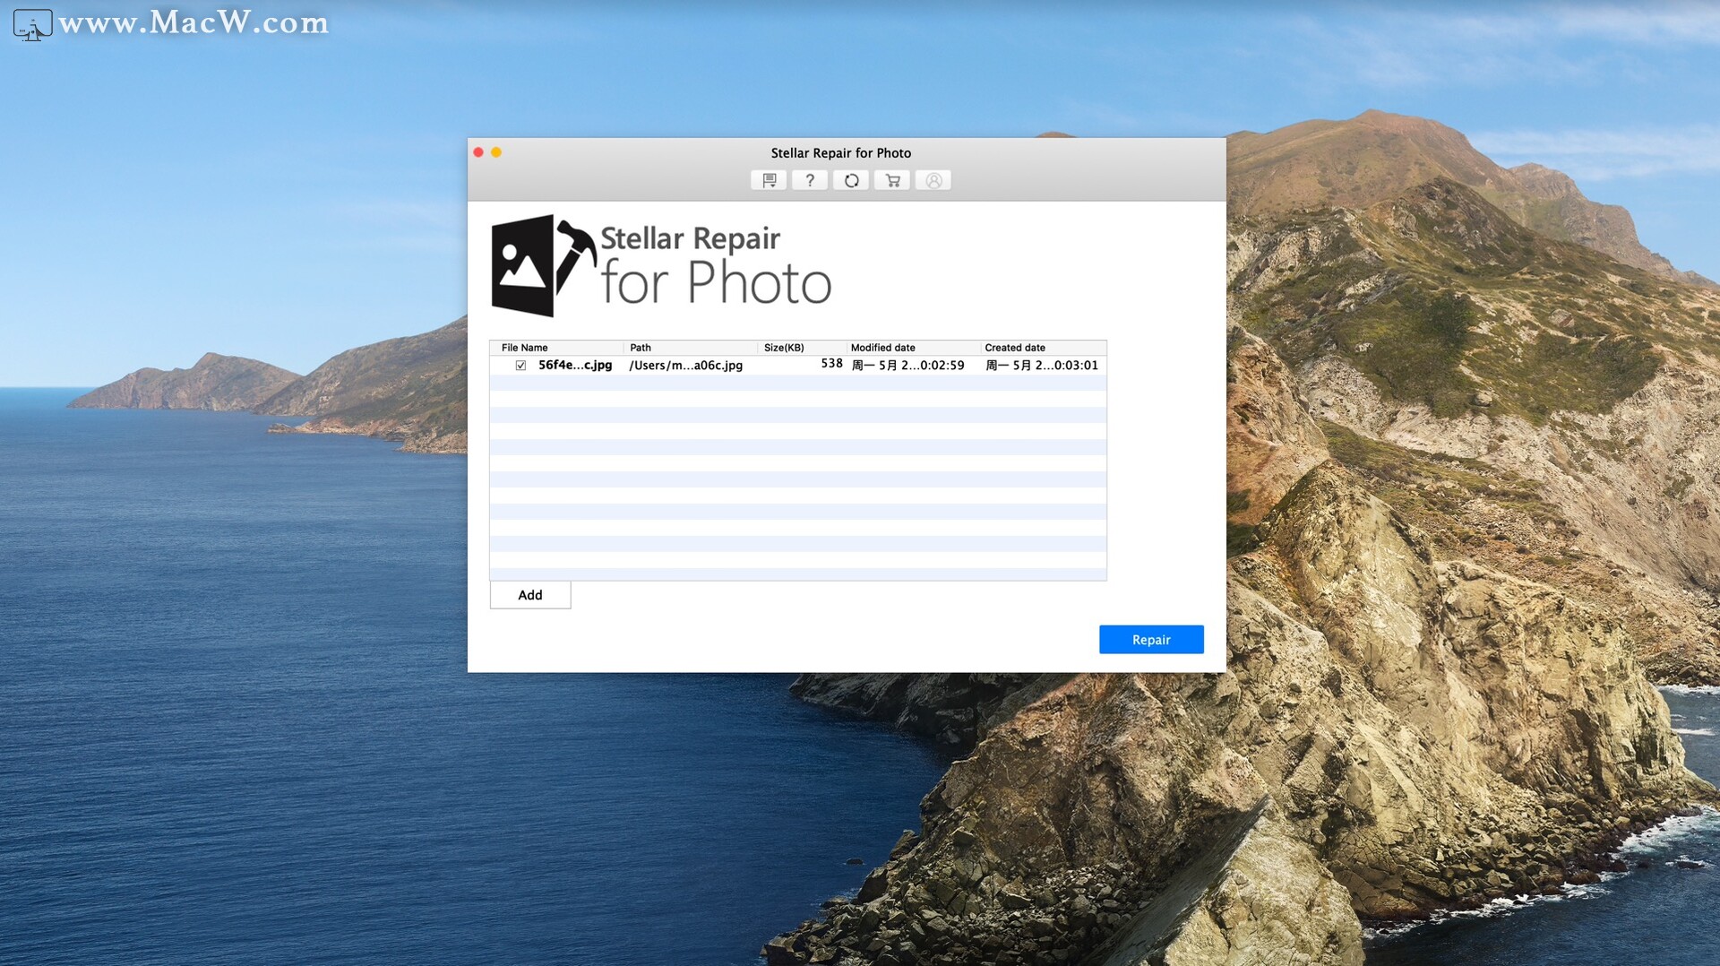The image size is (1720, 966).
Task: Sort by the File Name column header
Action: click(557, 348)
